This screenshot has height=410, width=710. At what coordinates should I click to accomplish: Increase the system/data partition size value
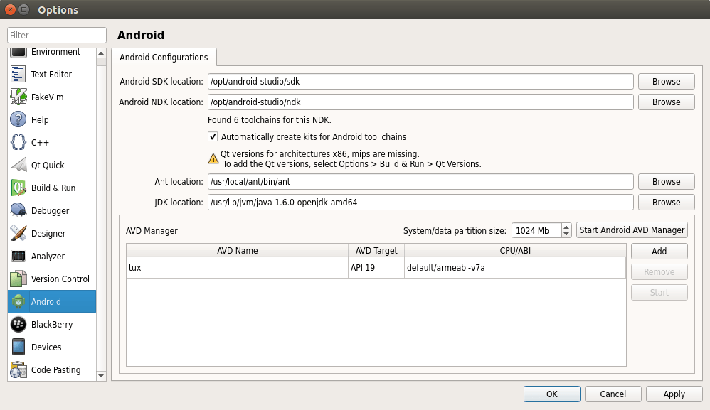coord(566,227)
